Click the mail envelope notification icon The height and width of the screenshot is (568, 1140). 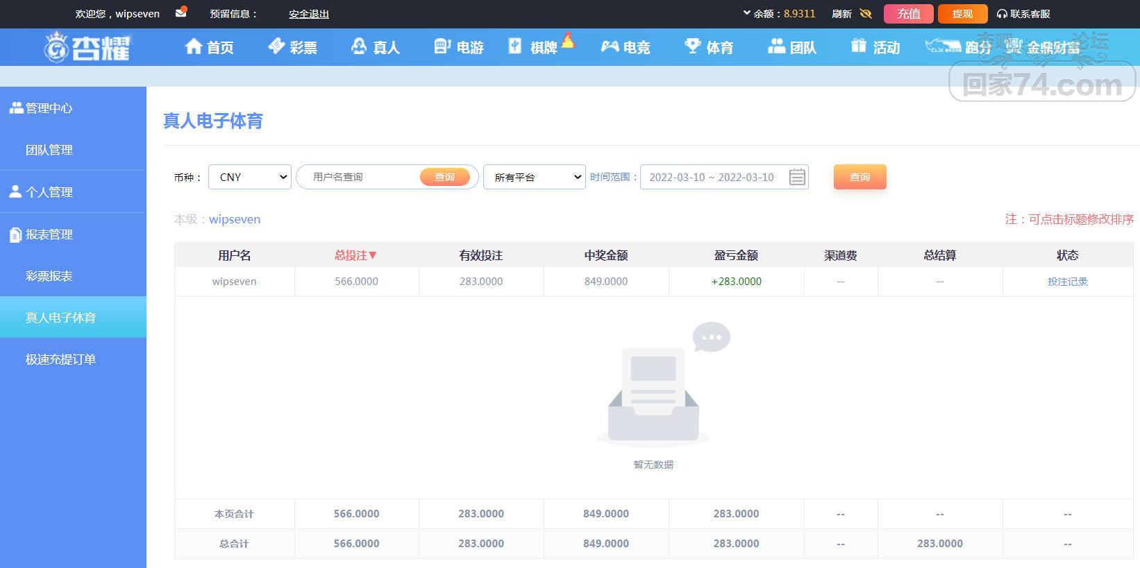pos(181,12)
